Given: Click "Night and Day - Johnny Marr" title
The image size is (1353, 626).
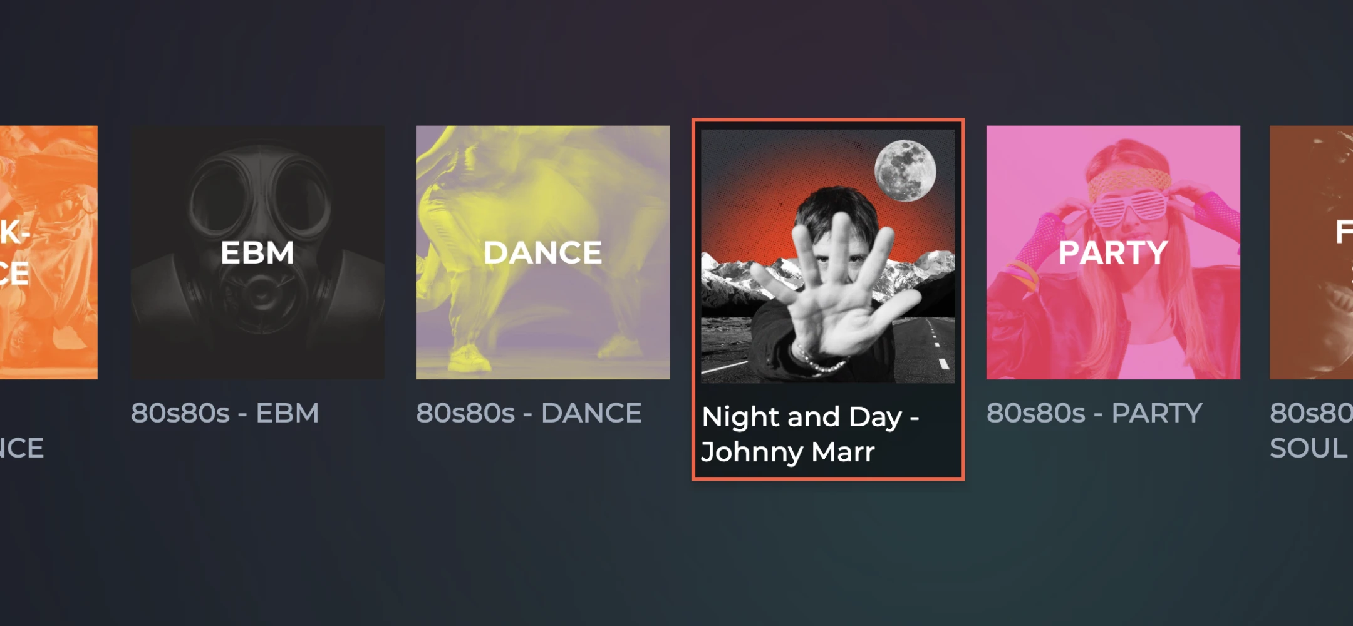Looking at the screenshot, I should [x=810, y=434].
